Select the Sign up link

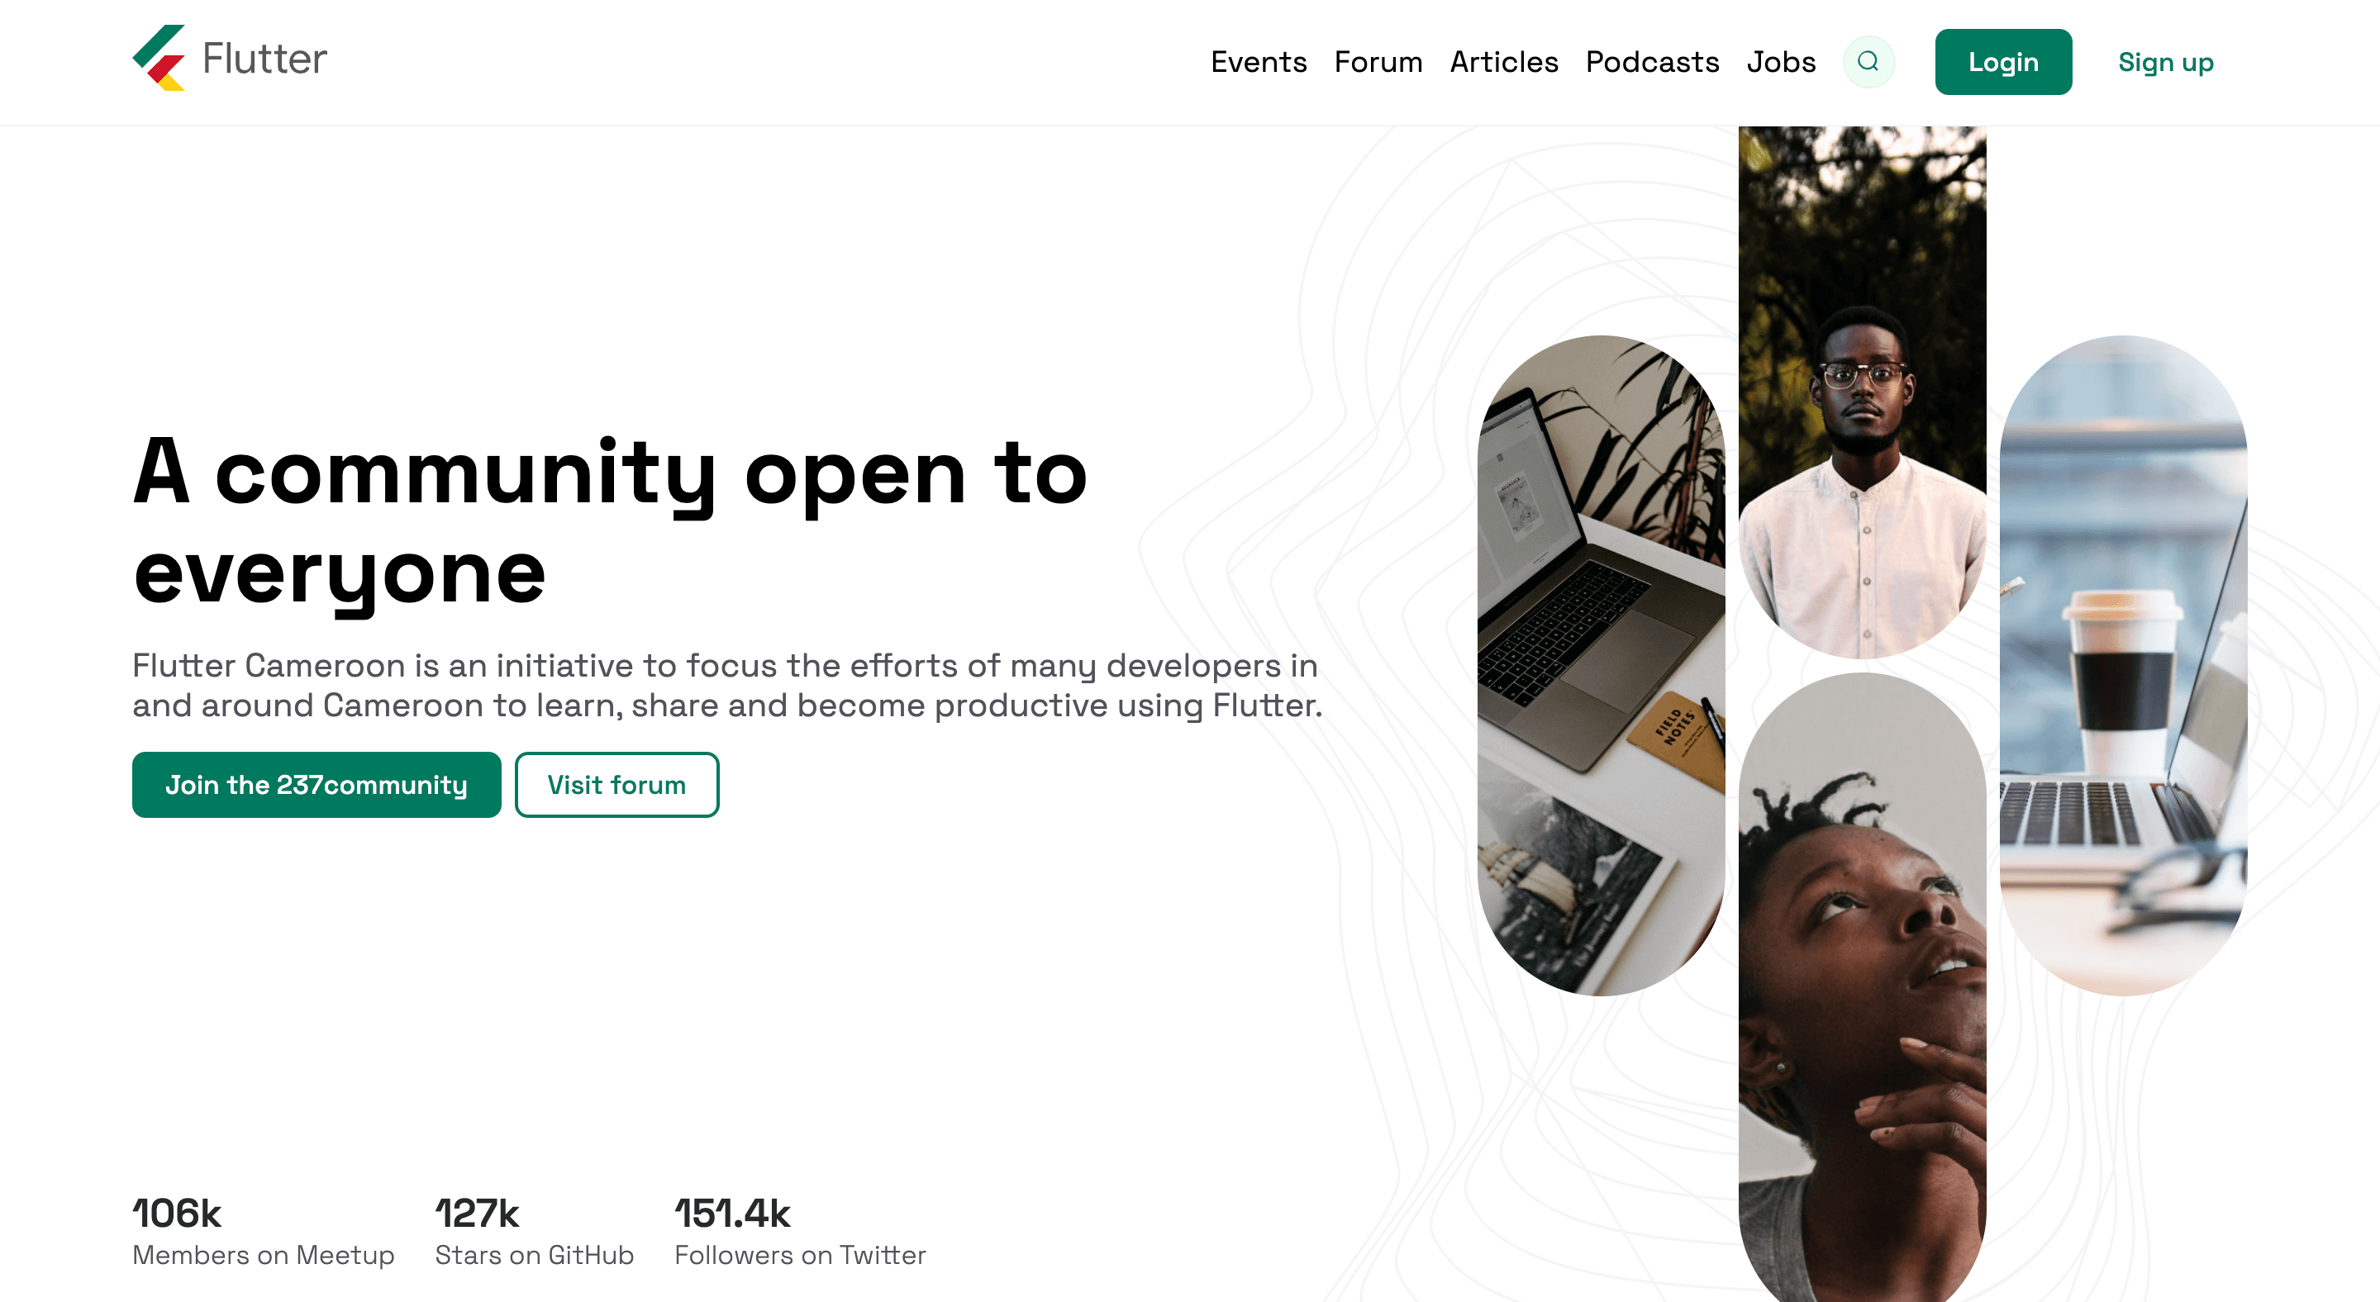pos(2166,62)
